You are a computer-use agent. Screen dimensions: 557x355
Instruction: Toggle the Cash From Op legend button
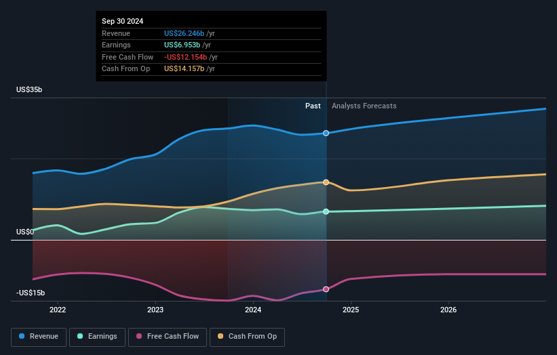tap(247, 337)
